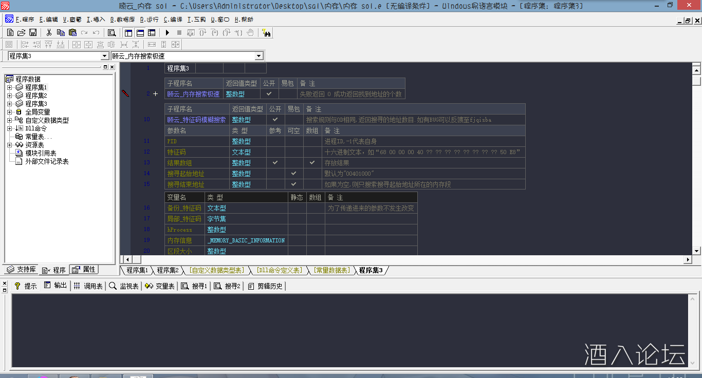Image resolution: width=702 pixels, height=378 pixels.
Task: Click the code editor scroll-down arrow
Action: pyautogui.click(x=696, y=251)
